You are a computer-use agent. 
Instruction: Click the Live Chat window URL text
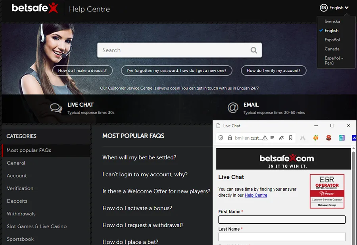pos(248,138)
